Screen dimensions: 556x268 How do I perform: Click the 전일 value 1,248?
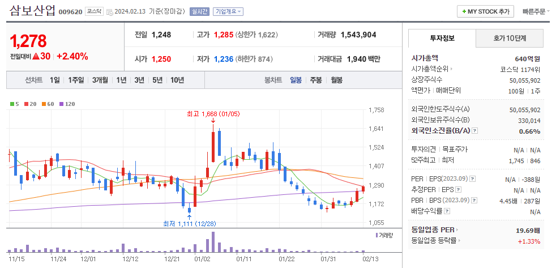161,35
